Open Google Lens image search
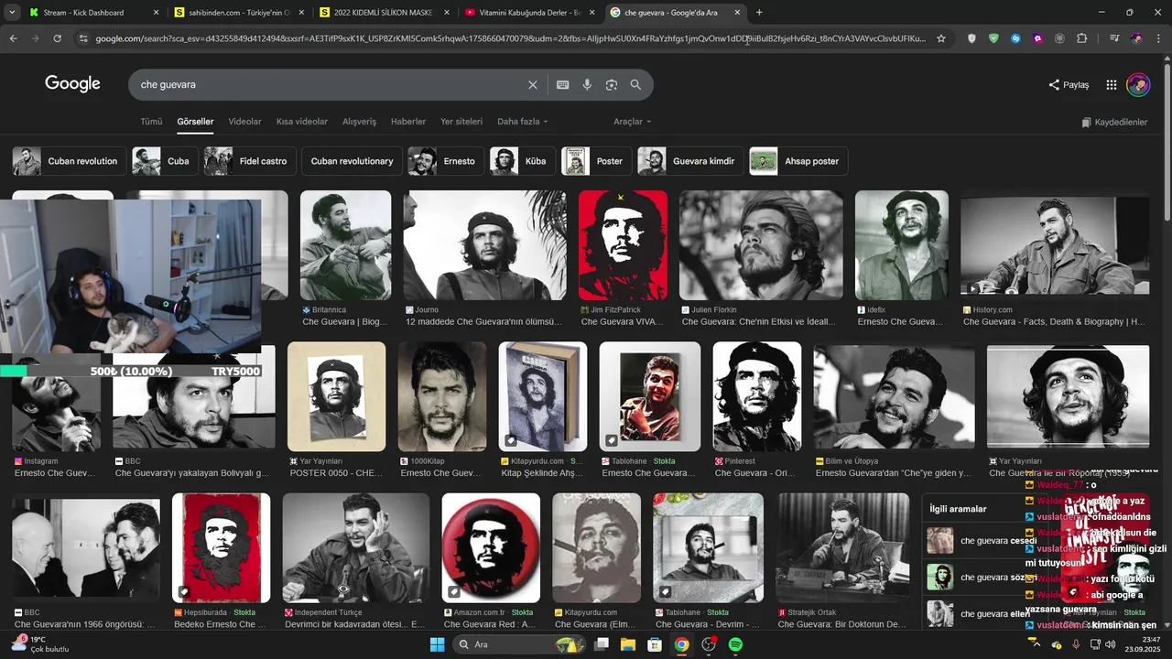This screenshot has height=659, width=1172. [x=612, y=84]
